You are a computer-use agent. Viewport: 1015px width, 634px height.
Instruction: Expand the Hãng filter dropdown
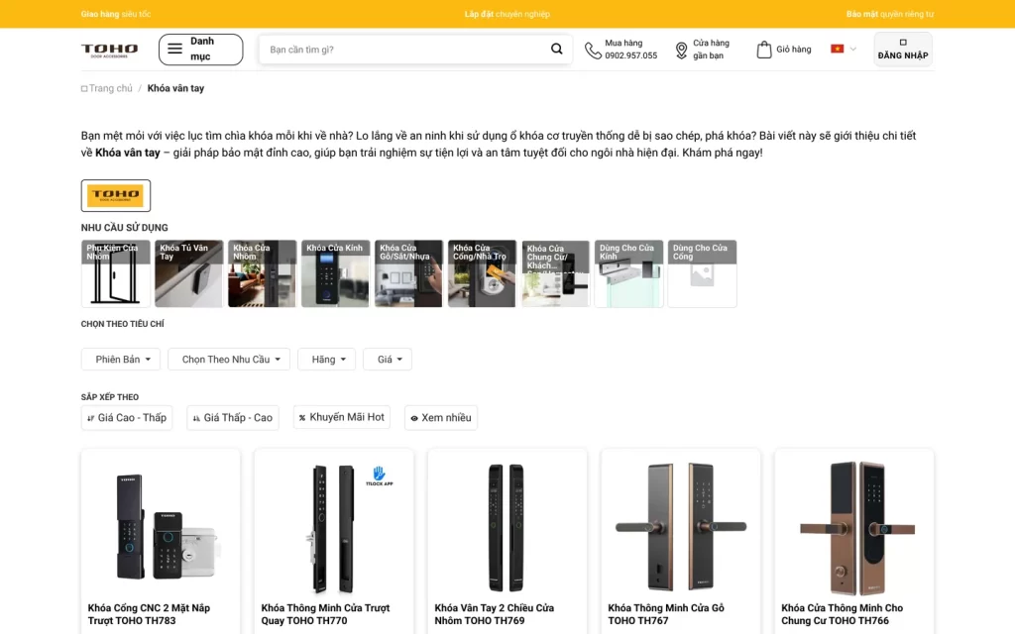[x=327, y=359]
